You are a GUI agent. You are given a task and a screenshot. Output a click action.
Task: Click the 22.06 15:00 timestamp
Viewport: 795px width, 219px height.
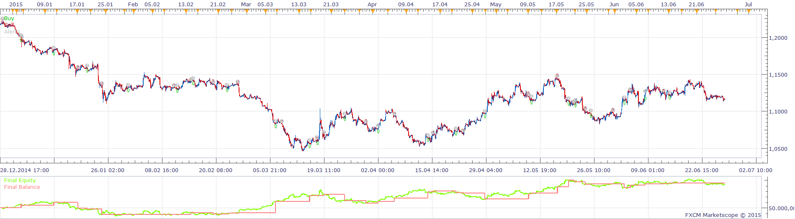coord(702,170)
